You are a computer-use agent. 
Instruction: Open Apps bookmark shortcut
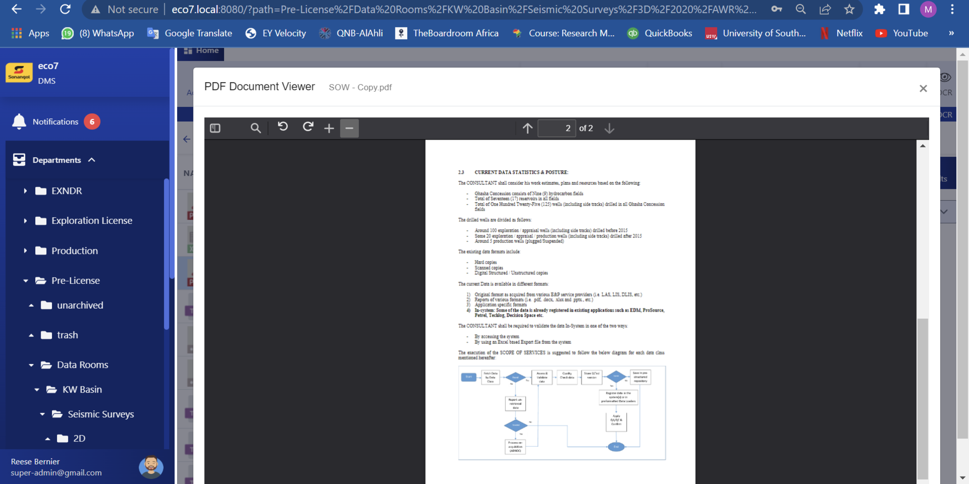tap(30, 33)
